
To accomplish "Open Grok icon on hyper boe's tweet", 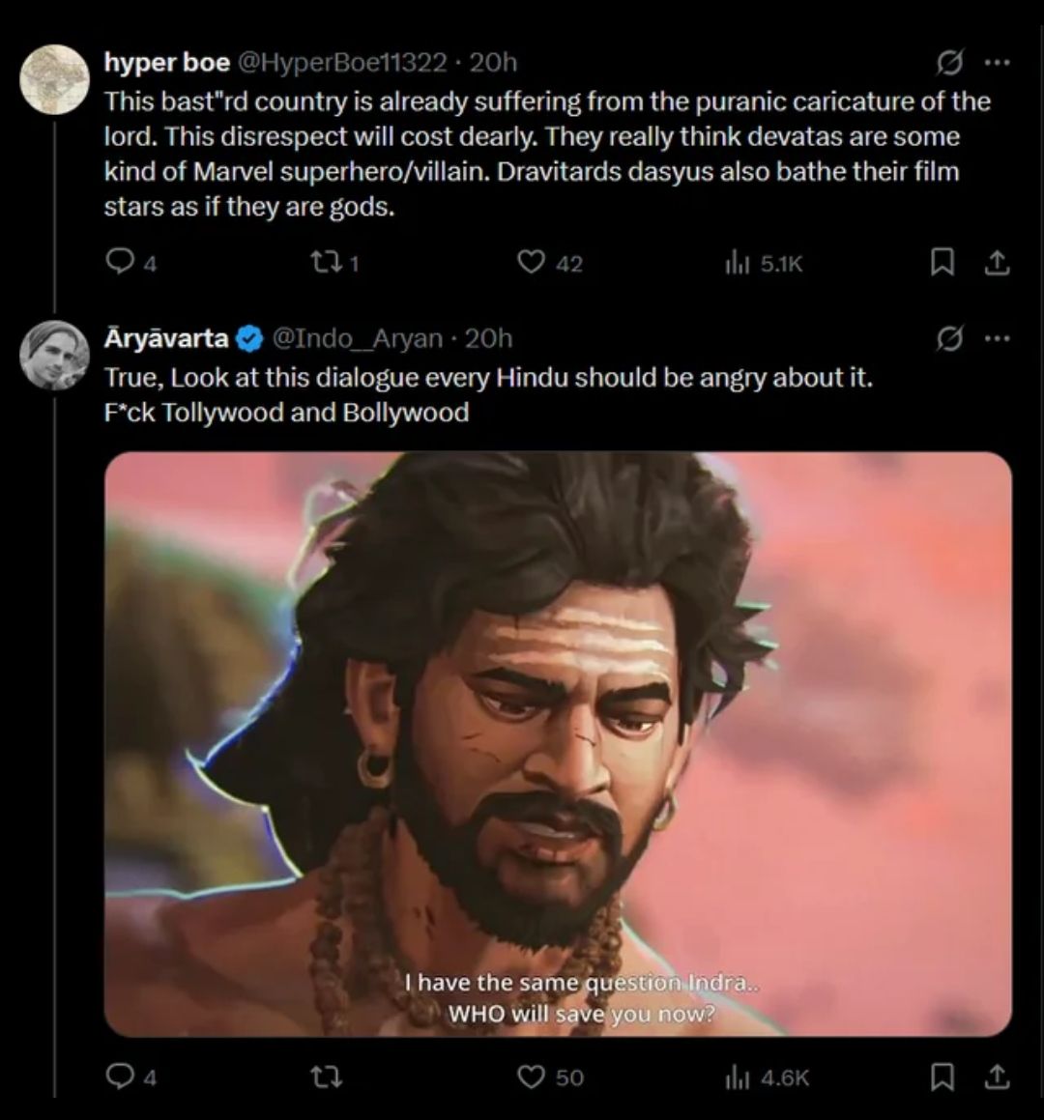I will pyautogui.click(x=951, y=64).
